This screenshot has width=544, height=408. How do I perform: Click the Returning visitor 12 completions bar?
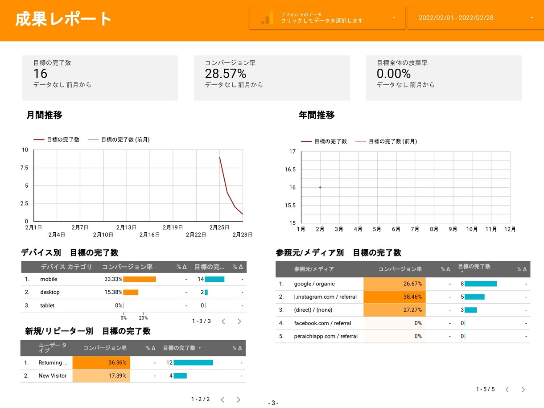pyautogui.click(x=193, y=363)
